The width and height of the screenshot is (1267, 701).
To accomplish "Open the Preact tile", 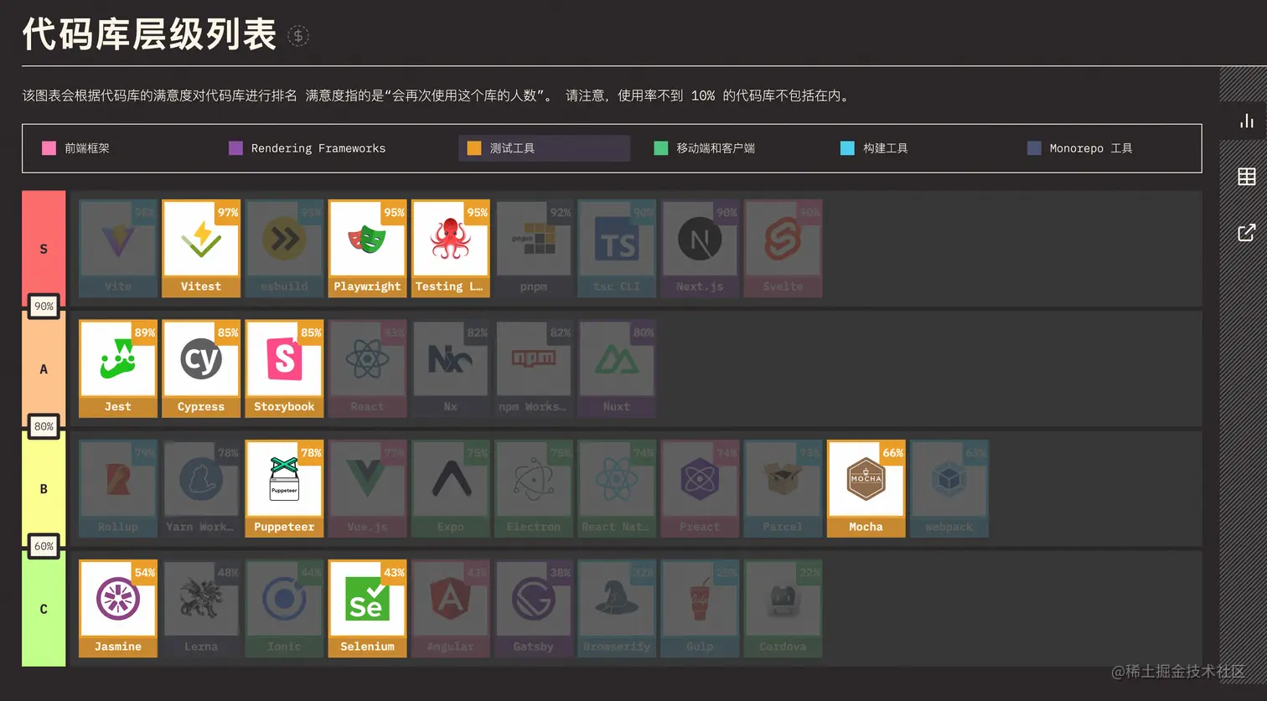I will (700, 488).
